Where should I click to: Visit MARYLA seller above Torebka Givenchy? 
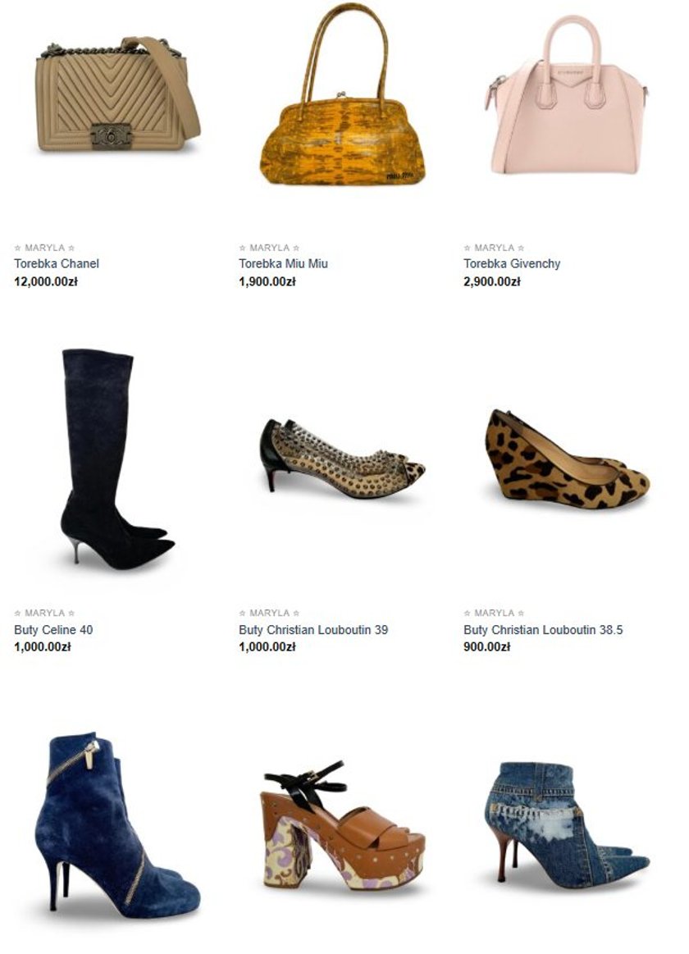[x=494, y=248]
